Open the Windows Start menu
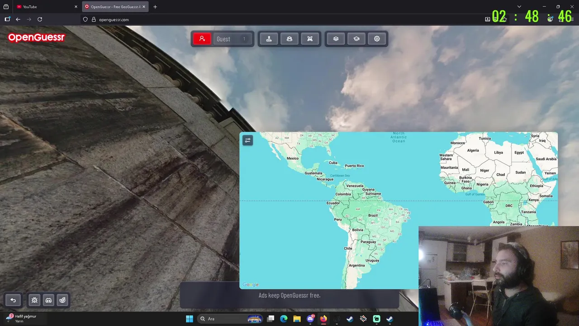This screenshot has width=579, height=326. tap(190, 319)
